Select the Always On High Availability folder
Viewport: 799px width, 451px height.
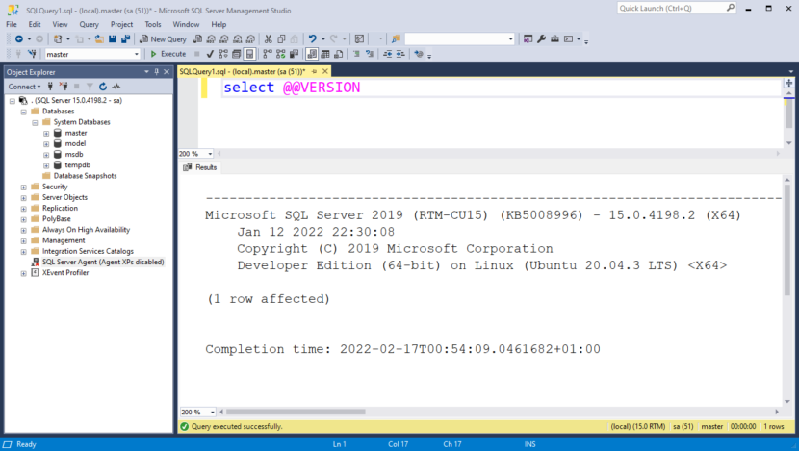click(x=86, y=230)
